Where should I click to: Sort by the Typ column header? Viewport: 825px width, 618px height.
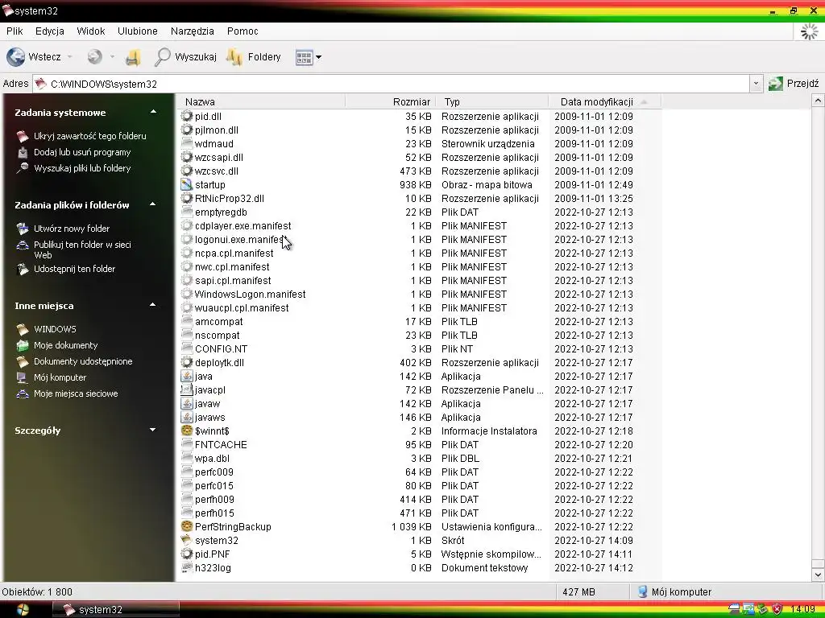point(492,102)
